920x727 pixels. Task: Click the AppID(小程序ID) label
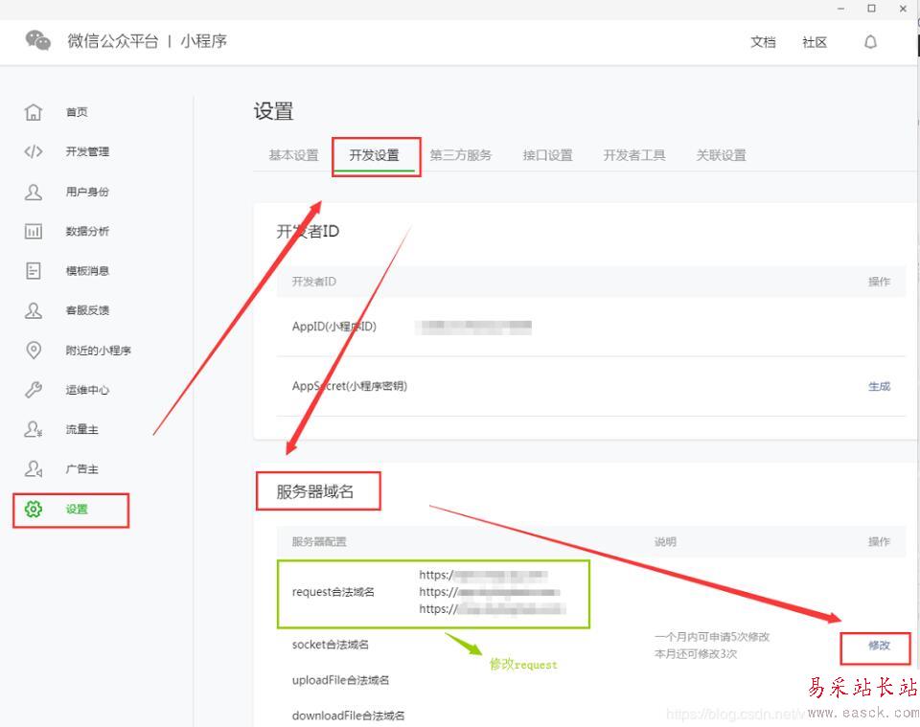pyautogui.click(x=333, y=327)
